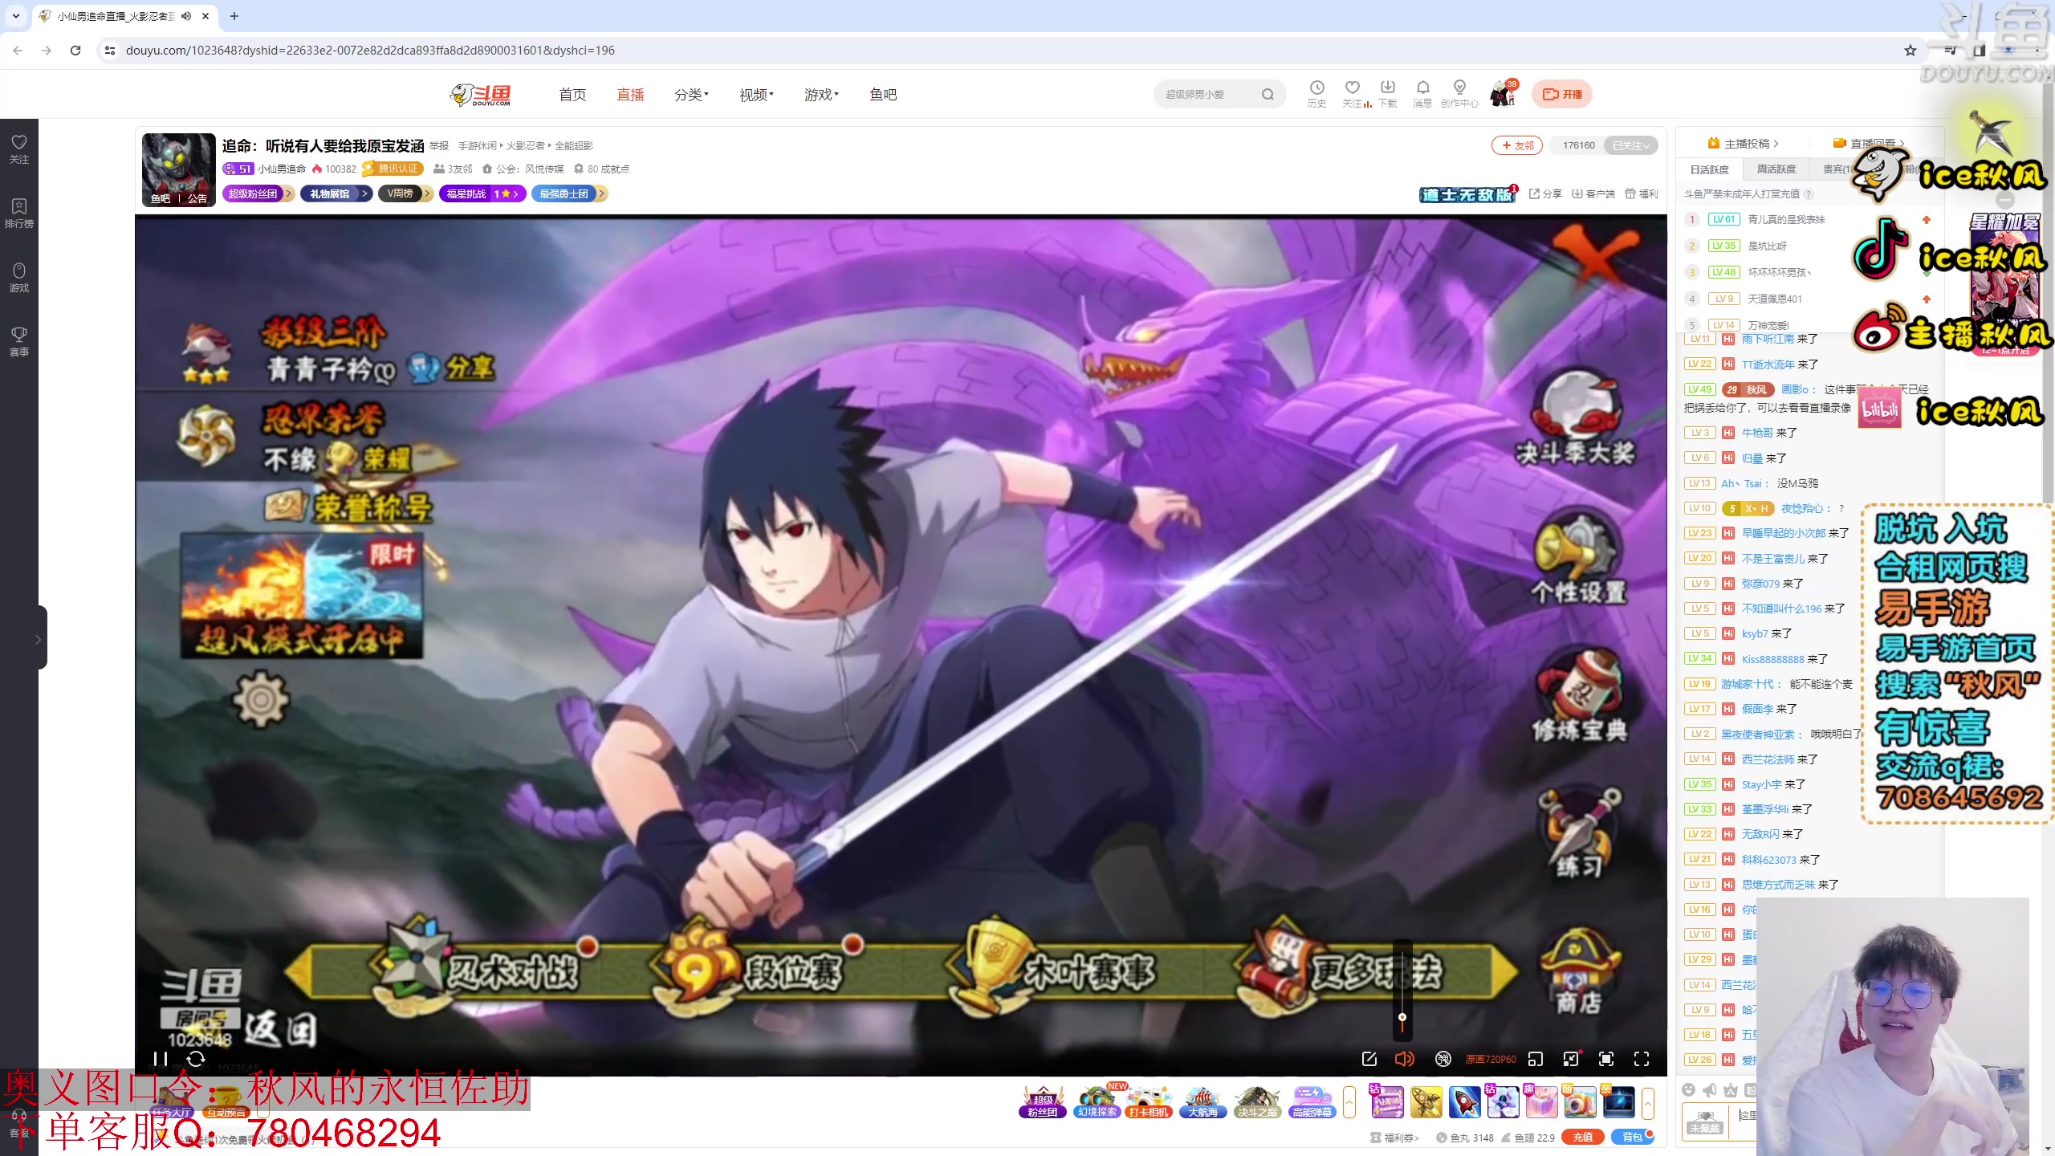
Task: Open picture-in-picture mini player
Action: (x=1536, y=1059)
